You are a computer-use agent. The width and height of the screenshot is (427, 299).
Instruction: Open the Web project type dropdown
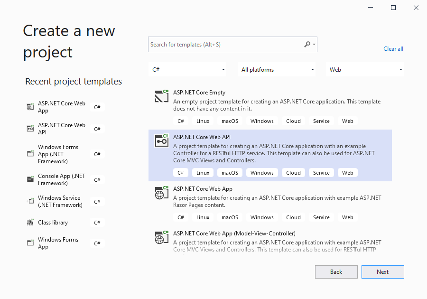pos(365,69)
